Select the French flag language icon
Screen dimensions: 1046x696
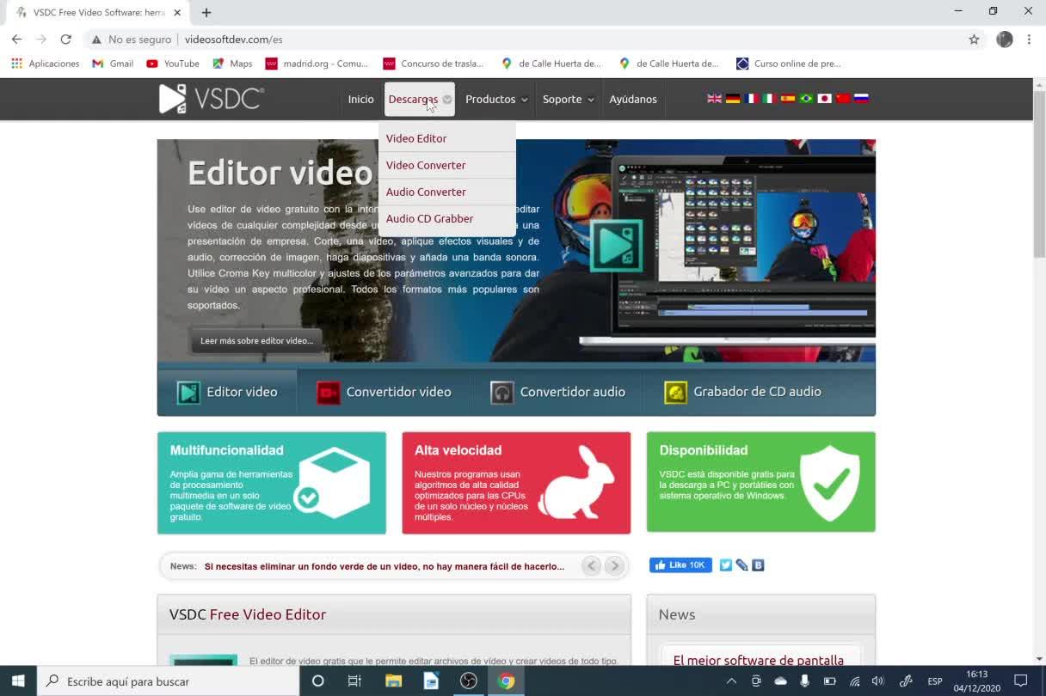pyautogui.click(x=751, y=99)
